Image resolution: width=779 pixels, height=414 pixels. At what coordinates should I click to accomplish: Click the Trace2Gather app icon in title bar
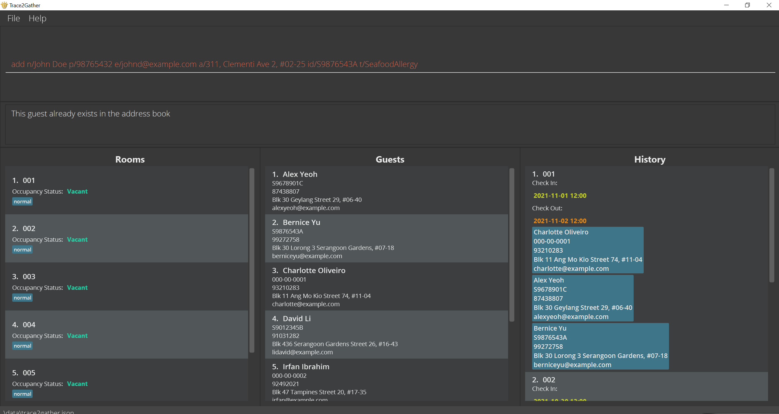(x=4, y=5)
